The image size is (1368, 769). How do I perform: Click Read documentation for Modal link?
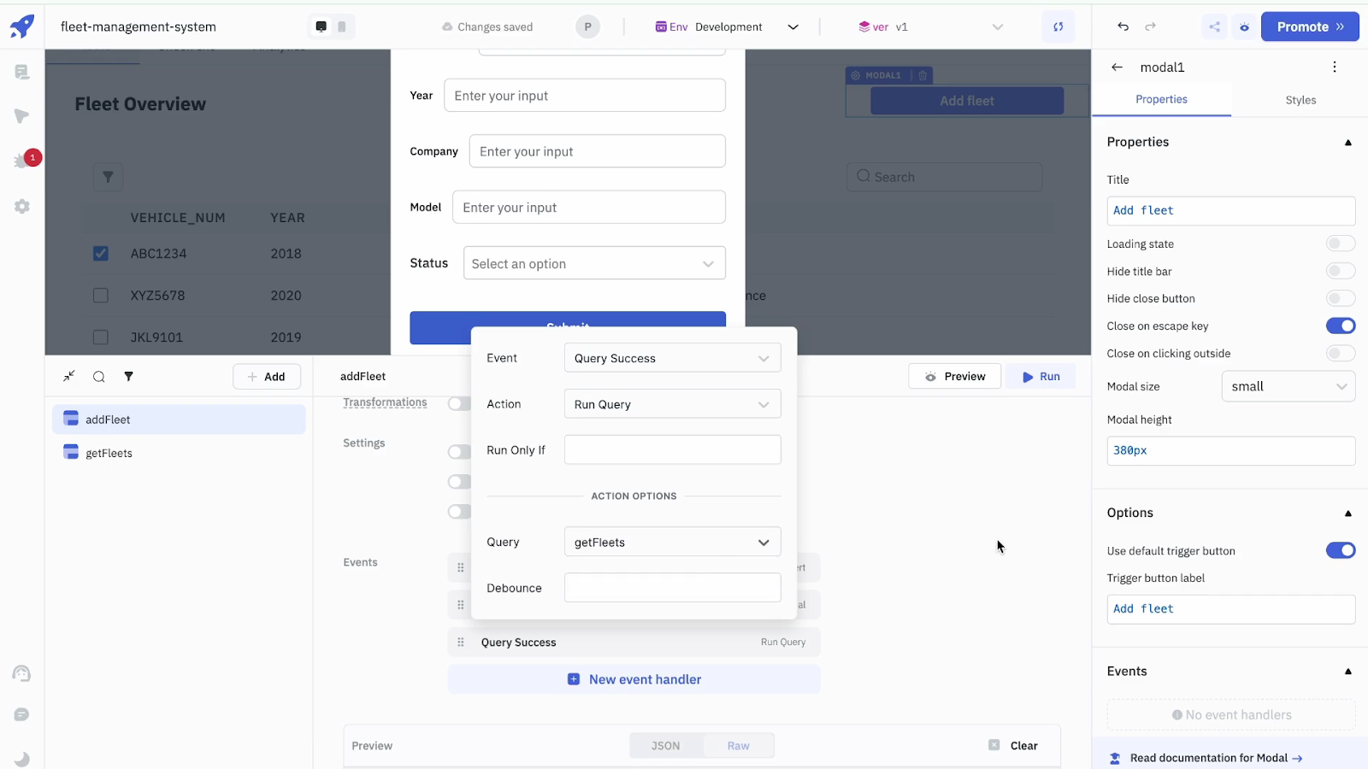pyautogui.click(x=1208, y=758)
